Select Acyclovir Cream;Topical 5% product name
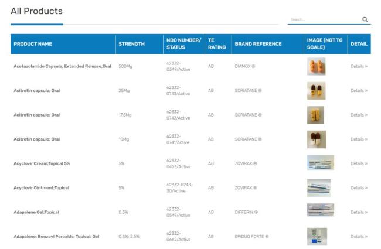 42,163
